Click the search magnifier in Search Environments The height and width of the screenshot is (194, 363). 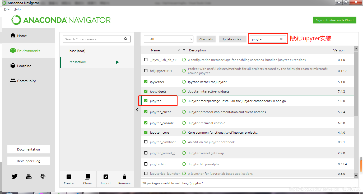[126, 39]
